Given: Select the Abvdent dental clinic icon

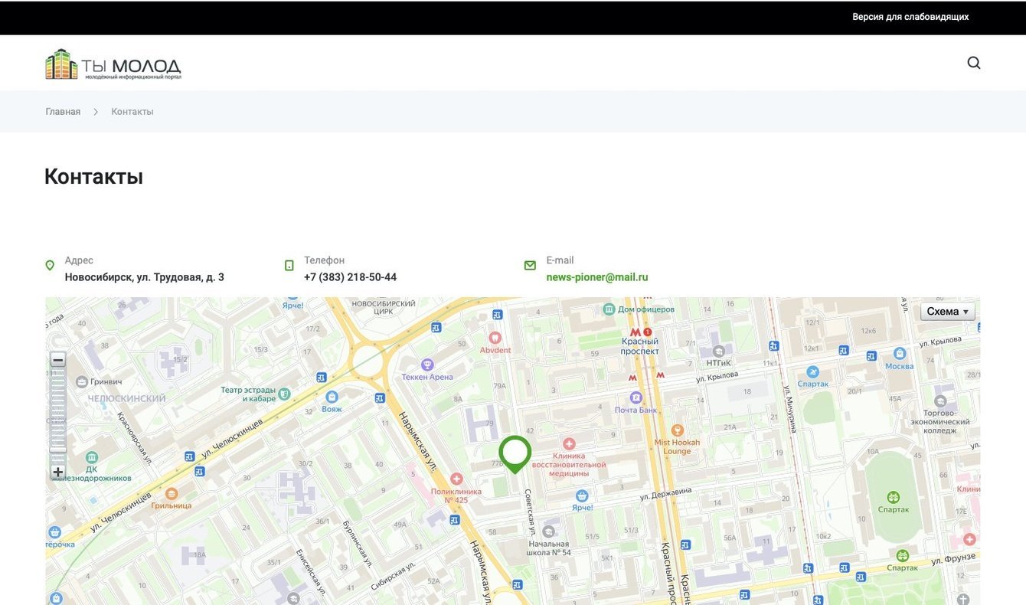Looking at the screenshot, I should coord(495,338).
